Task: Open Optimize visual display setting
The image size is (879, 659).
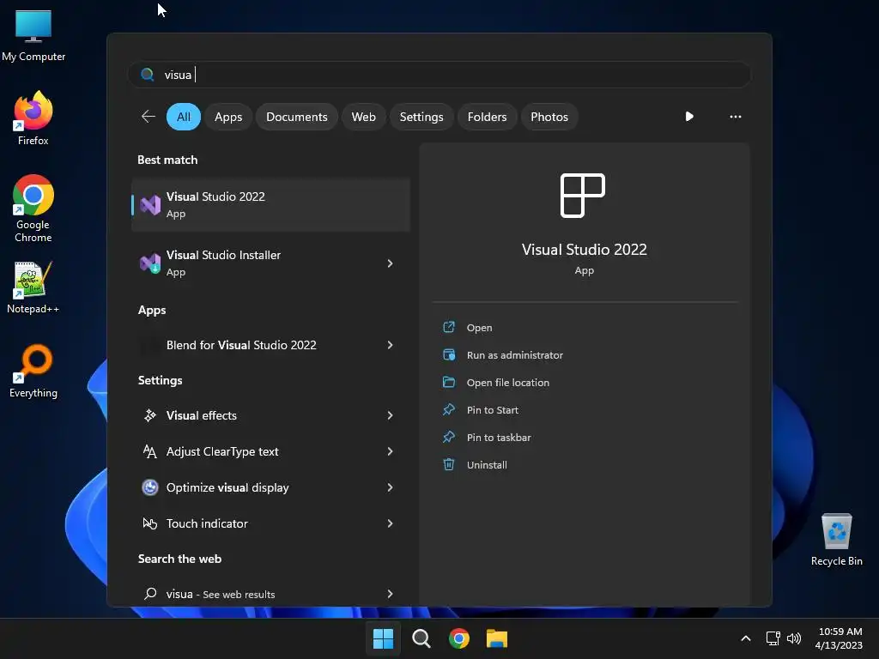Action: (270, 487)
